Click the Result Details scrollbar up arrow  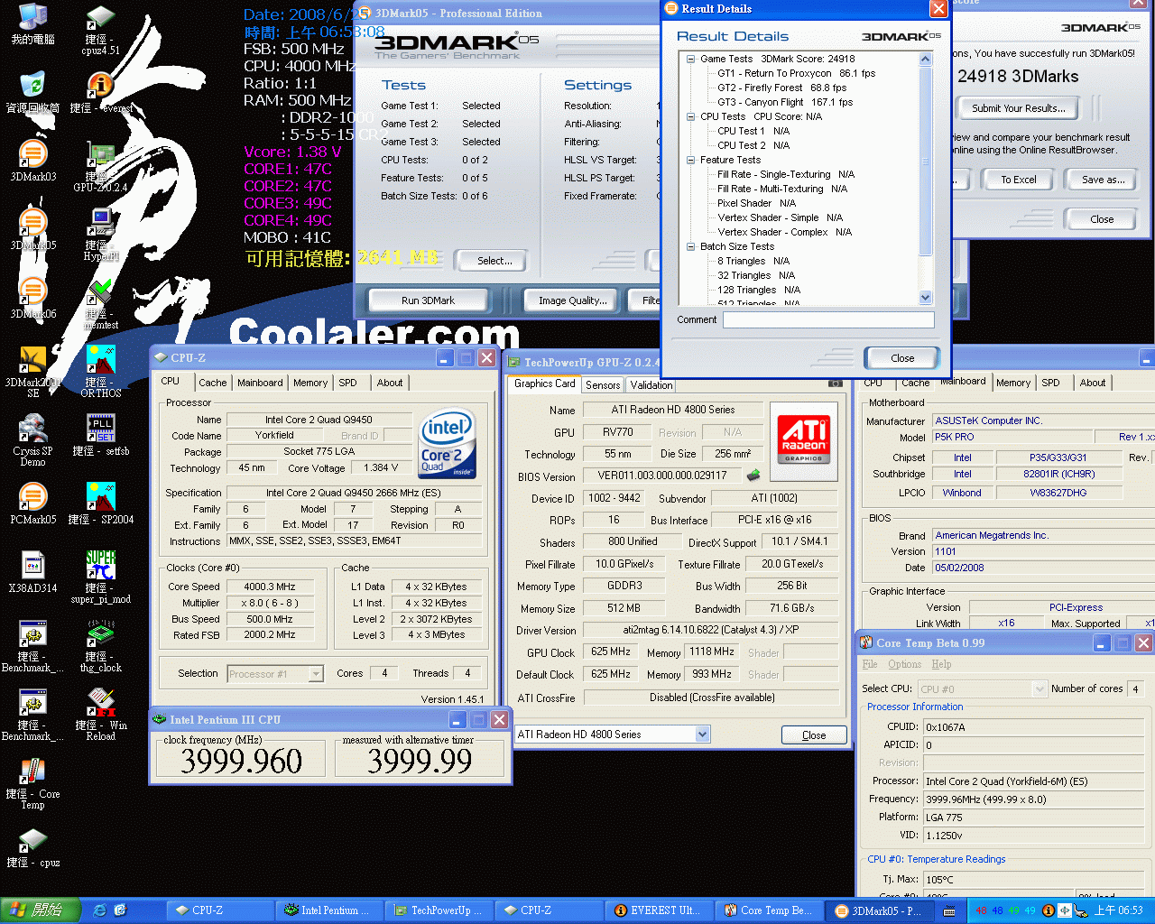[925, 60]
